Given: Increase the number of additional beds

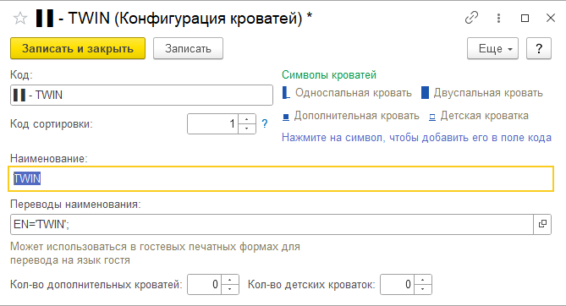Looking at the screenshot, I should coord(230,280).
